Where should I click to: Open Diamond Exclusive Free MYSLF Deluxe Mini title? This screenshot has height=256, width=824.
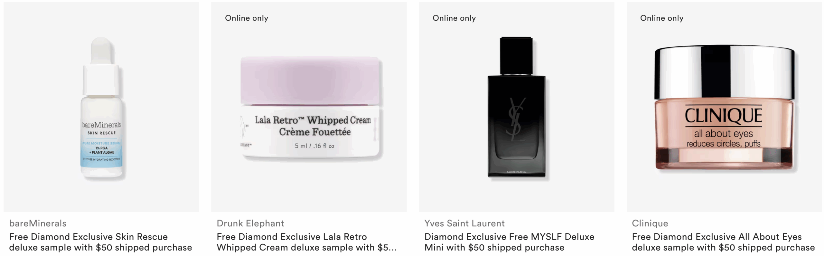[x=509, y=242]
